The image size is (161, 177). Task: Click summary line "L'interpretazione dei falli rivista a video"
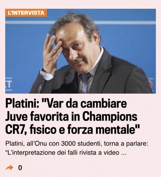click(62, 153)
